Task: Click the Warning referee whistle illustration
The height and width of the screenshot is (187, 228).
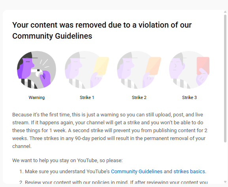Action: [36, 70]
